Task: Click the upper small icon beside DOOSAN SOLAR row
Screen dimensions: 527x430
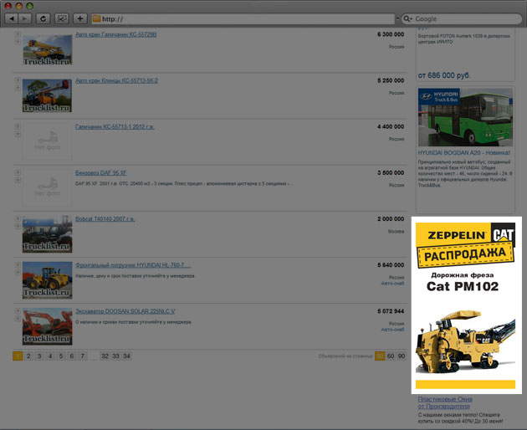Action: pyautogui.click(x=18, y=310)
